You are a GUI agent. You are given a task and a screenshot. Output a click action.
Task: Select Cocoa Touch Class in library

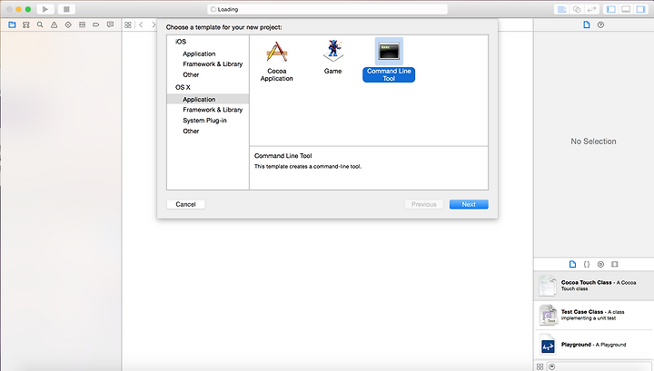click(x=593, y=285)
